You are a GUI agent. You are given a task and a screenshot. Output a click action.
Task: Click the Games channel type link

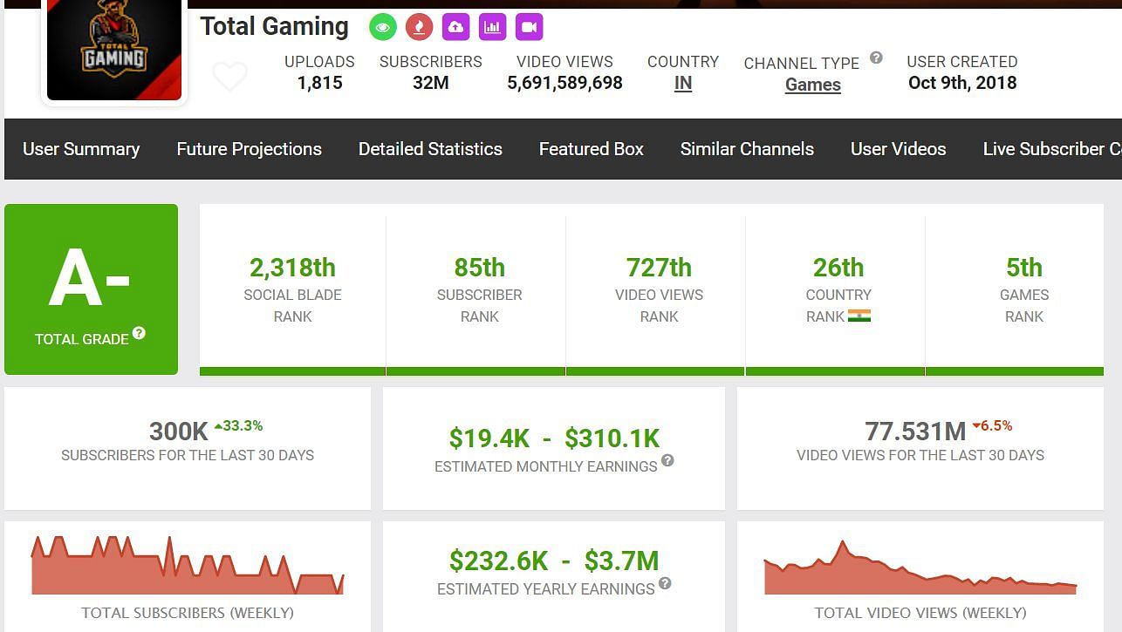point(813,85)
